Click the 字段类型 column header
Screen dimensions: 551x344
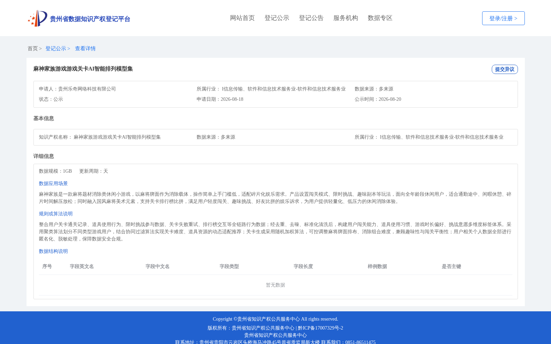point(229,266)
